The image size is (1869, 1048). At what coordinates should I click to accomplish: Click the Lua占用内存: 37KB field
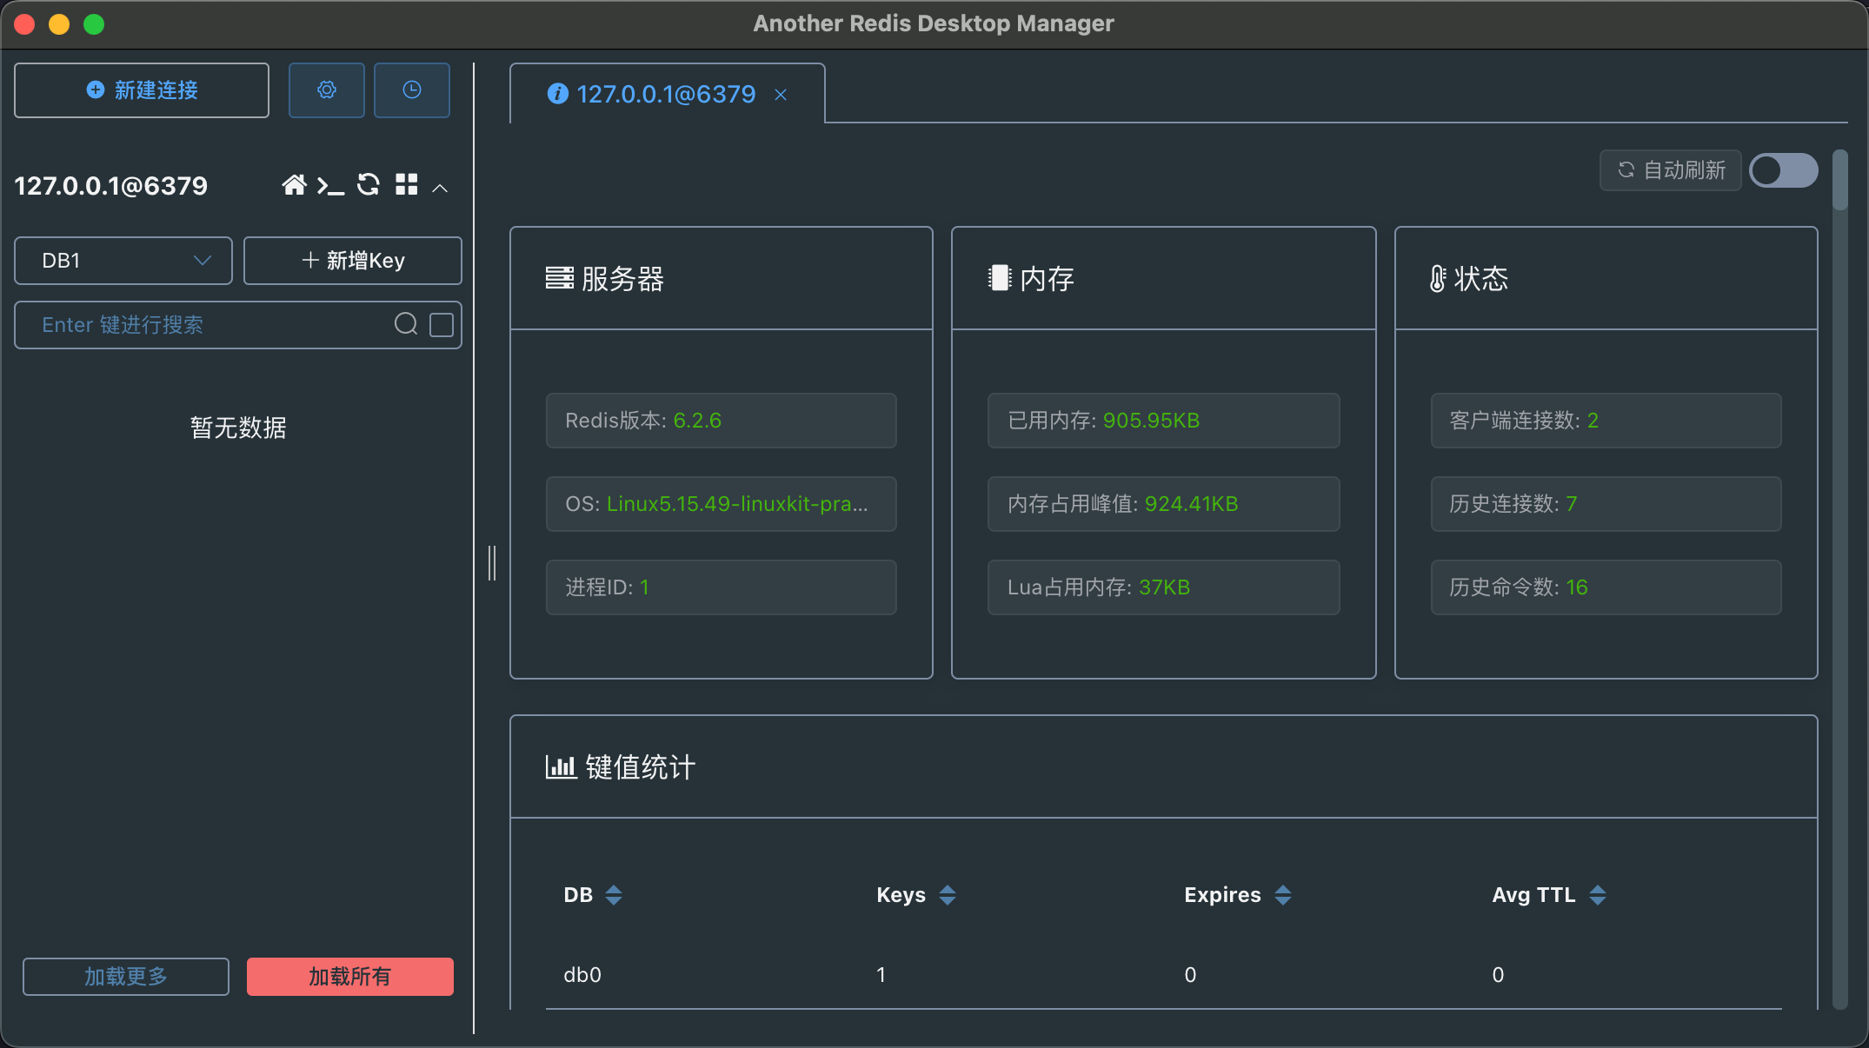(x=1164, y=587)
